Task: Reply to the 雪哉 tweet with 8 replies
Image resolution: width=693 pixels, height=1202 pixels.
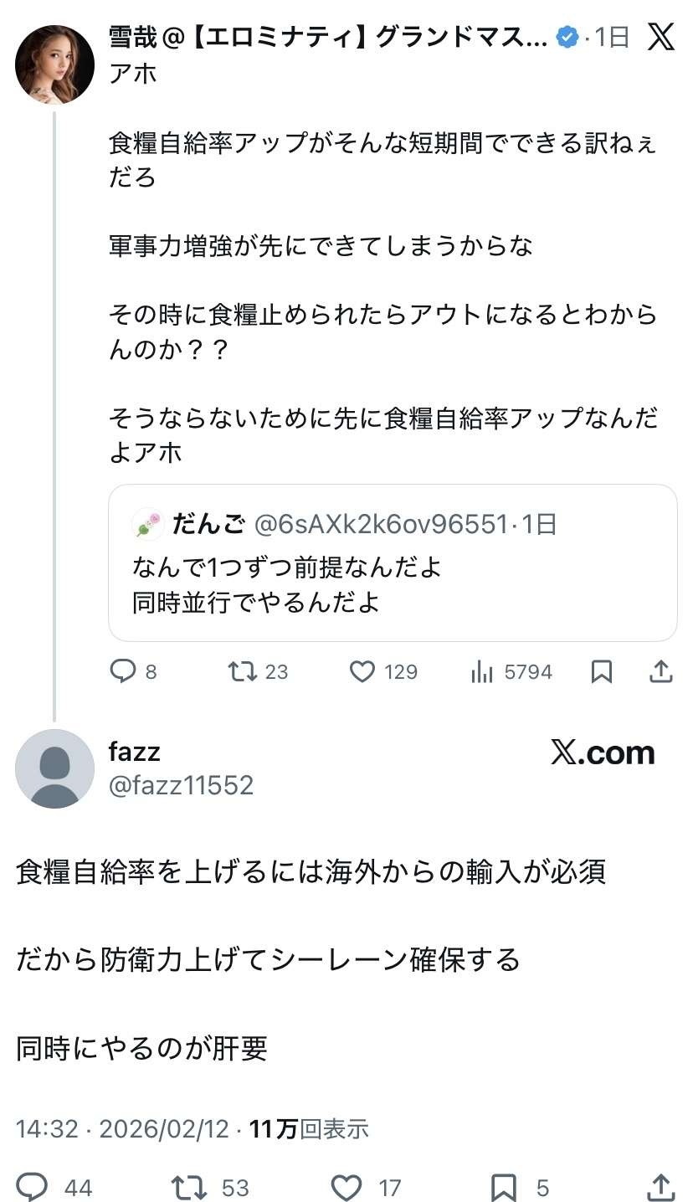Action: [x=123, y=671]
